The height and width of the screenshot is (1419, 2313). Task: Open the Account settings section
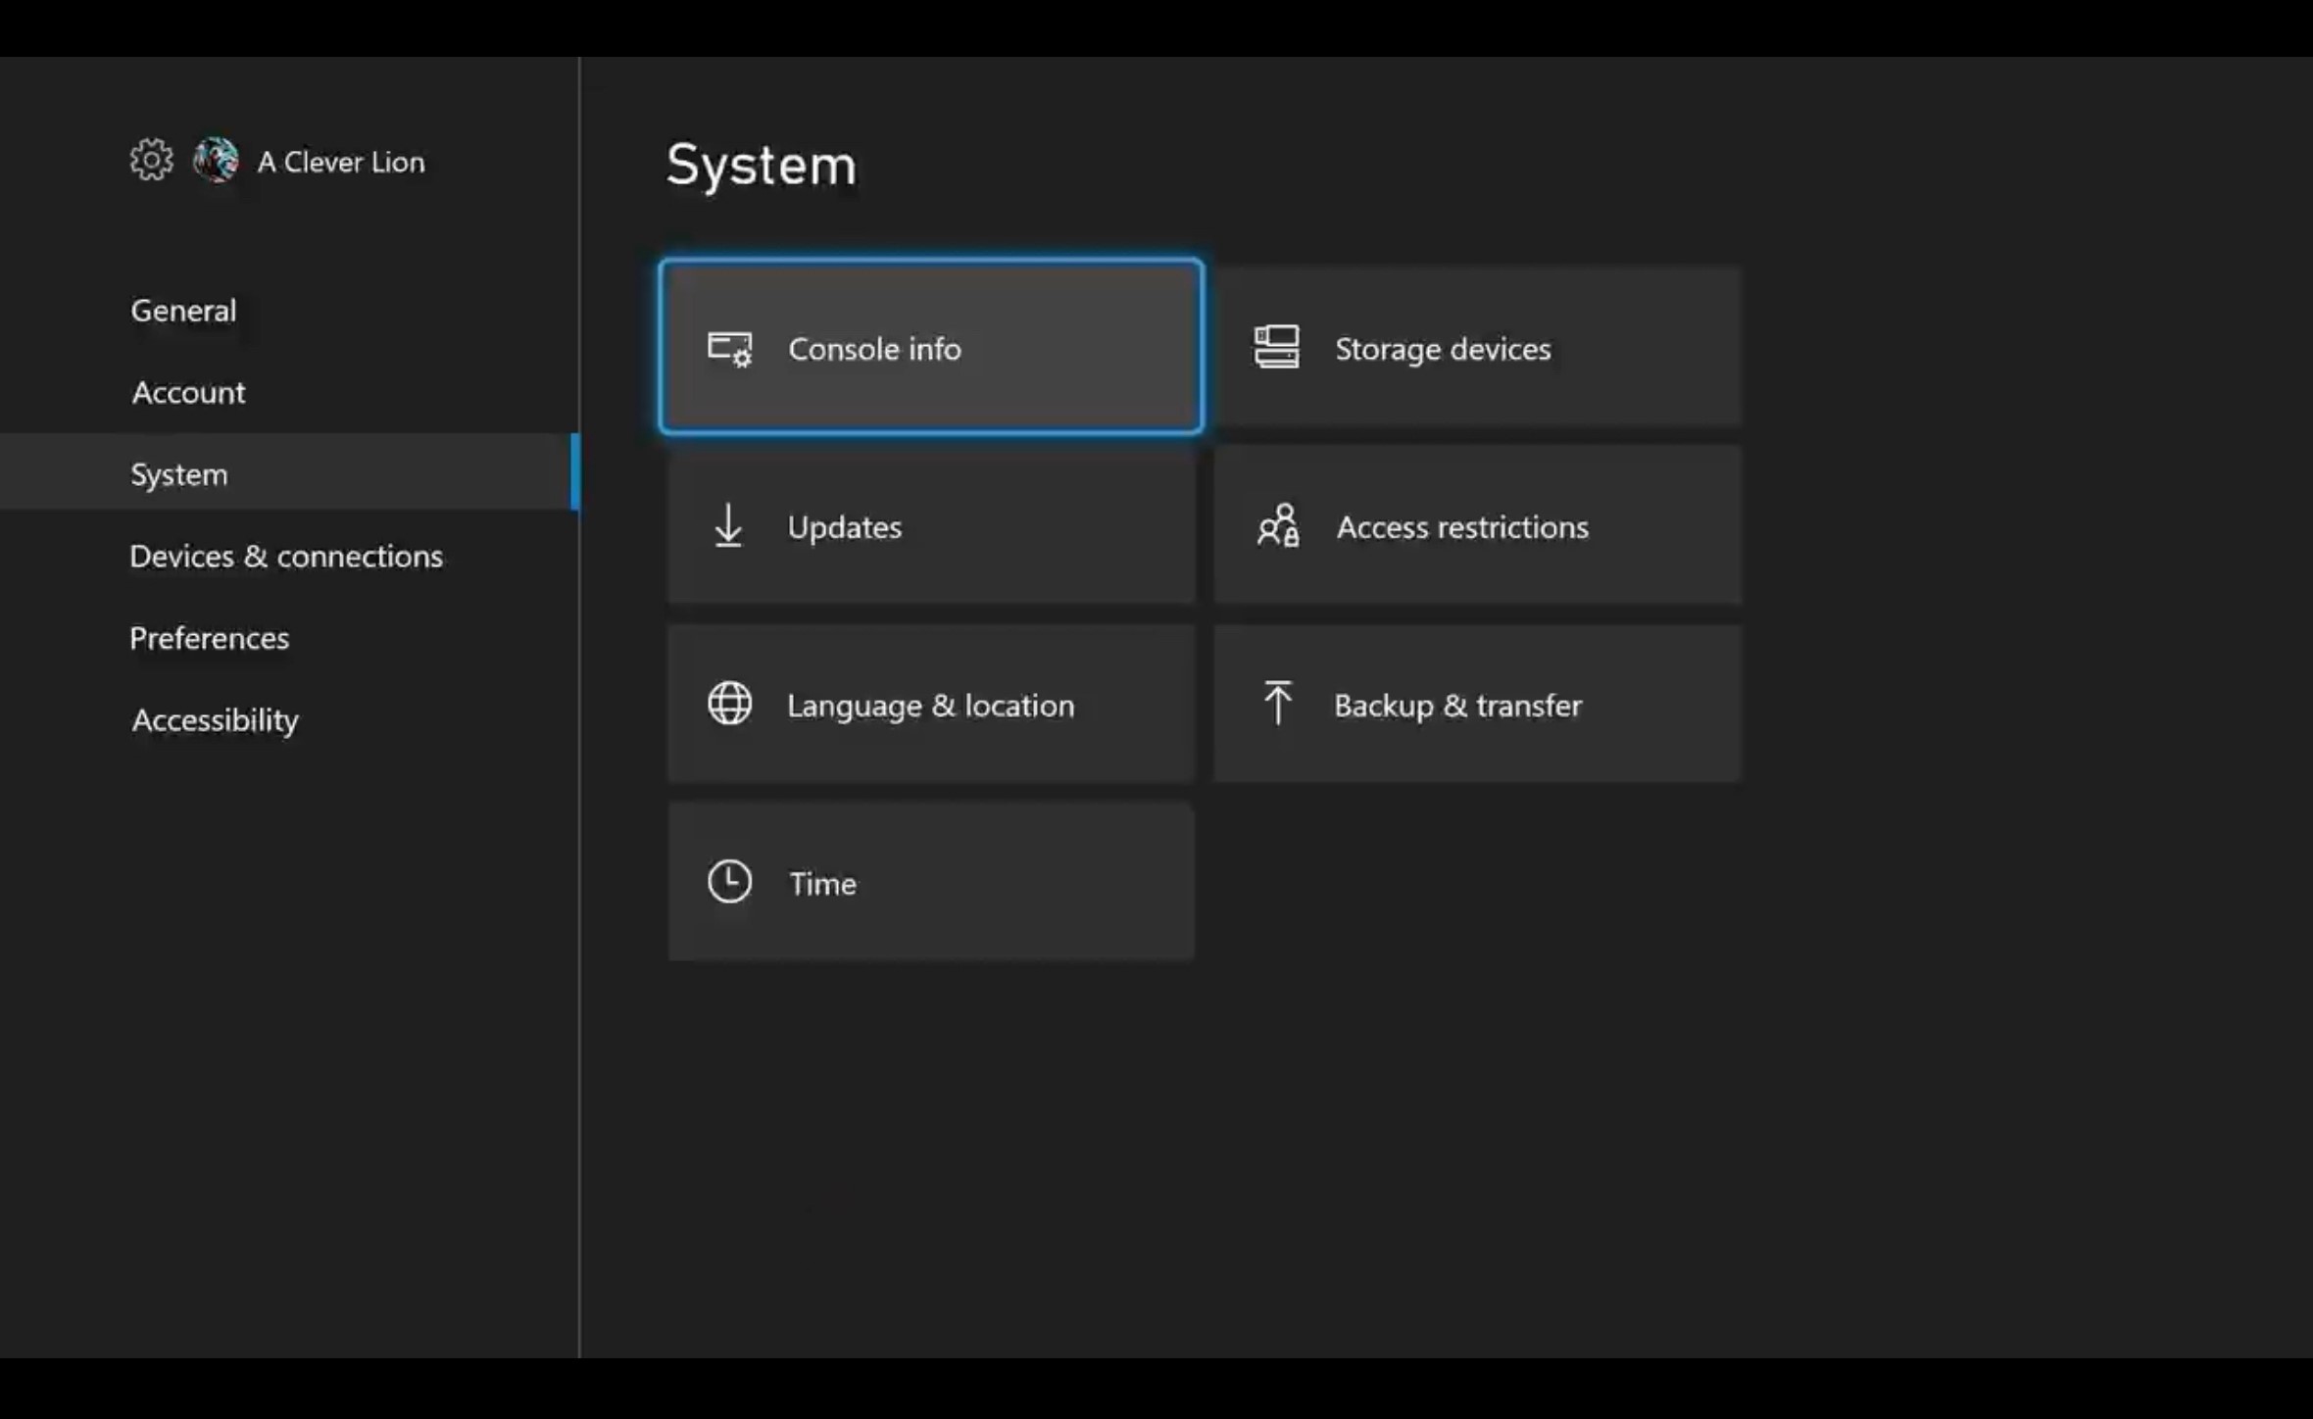coord(187,392)
